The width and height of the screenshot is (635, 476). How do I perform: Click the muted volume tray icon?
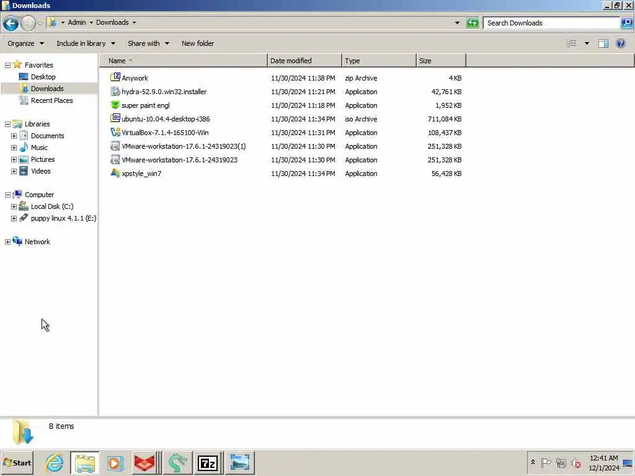[x=575, y=462]
